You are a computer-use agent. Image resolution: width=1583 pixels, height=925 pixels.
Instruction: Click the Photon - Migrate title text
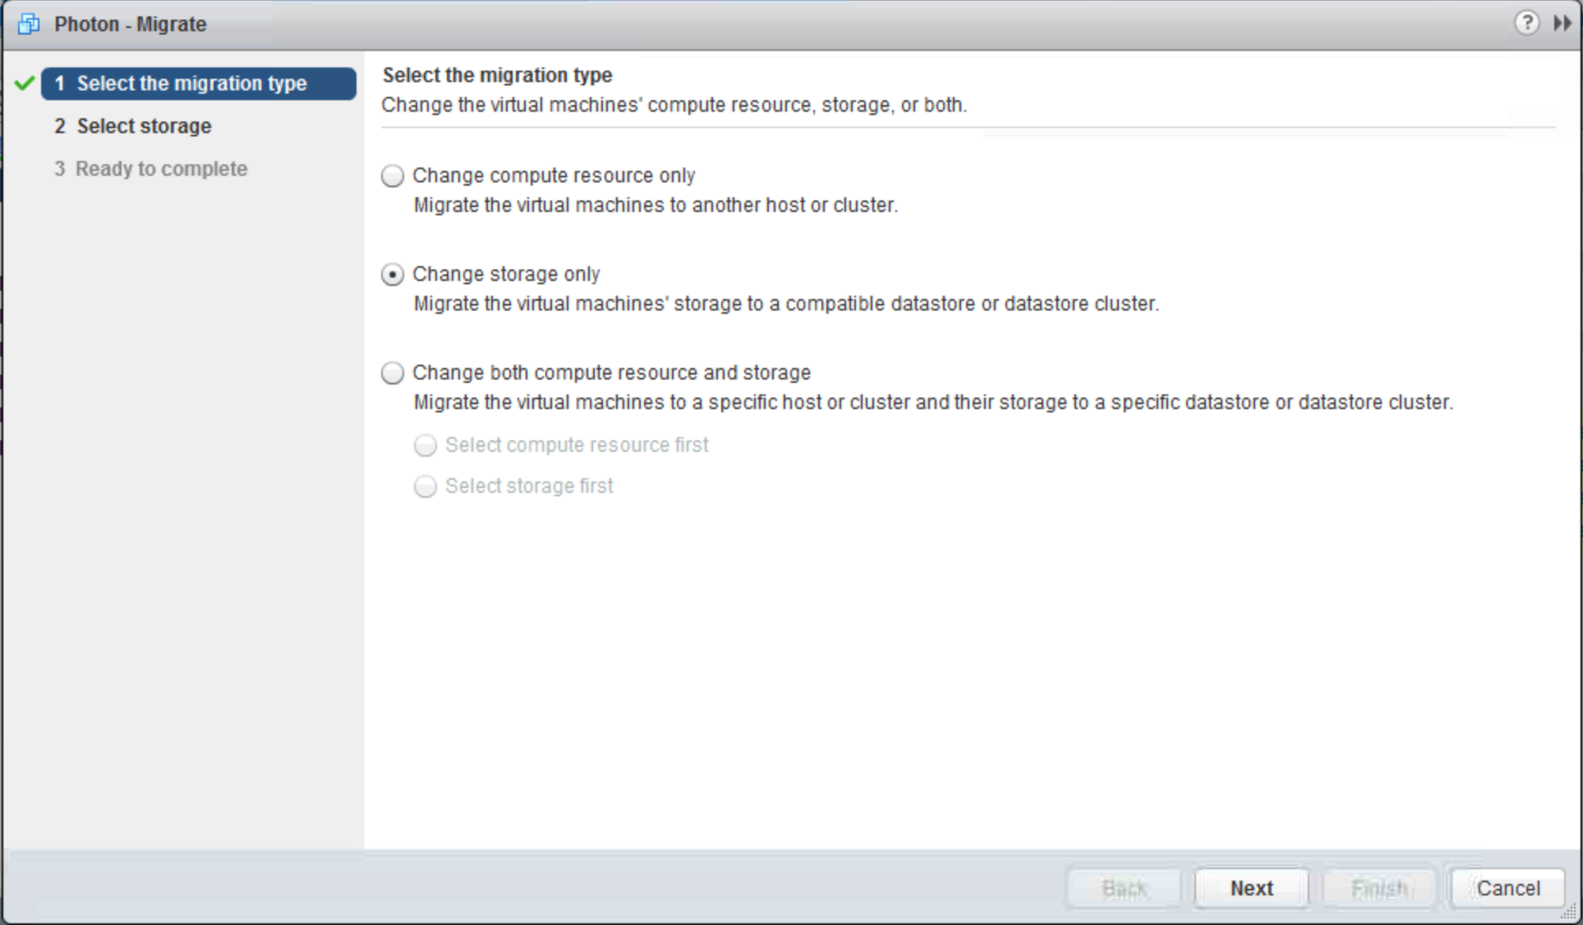tap(131, 25)
